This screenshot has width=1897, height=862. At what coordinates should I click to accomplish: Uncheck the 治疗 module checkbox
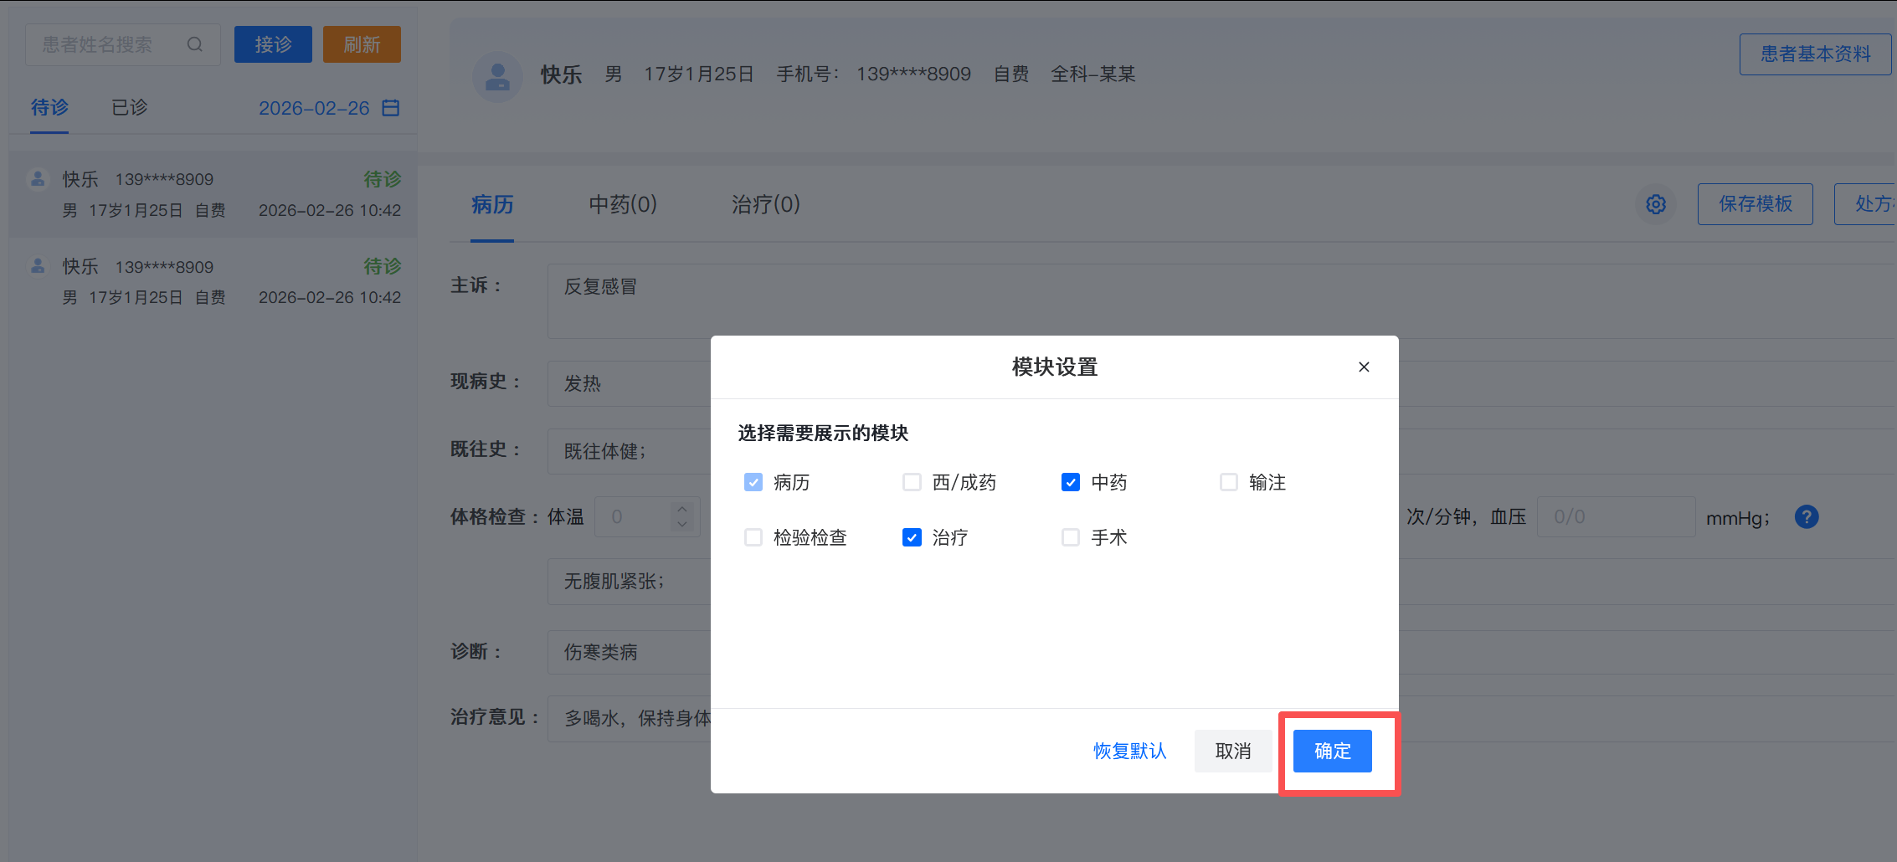point(912,537)
